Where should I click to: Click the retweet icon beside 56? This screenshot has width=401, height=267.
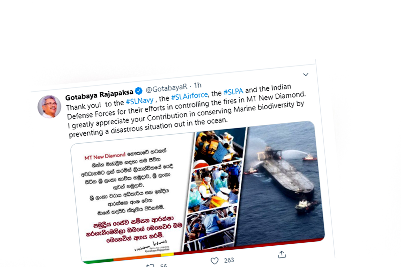click(x=150, y=266)
